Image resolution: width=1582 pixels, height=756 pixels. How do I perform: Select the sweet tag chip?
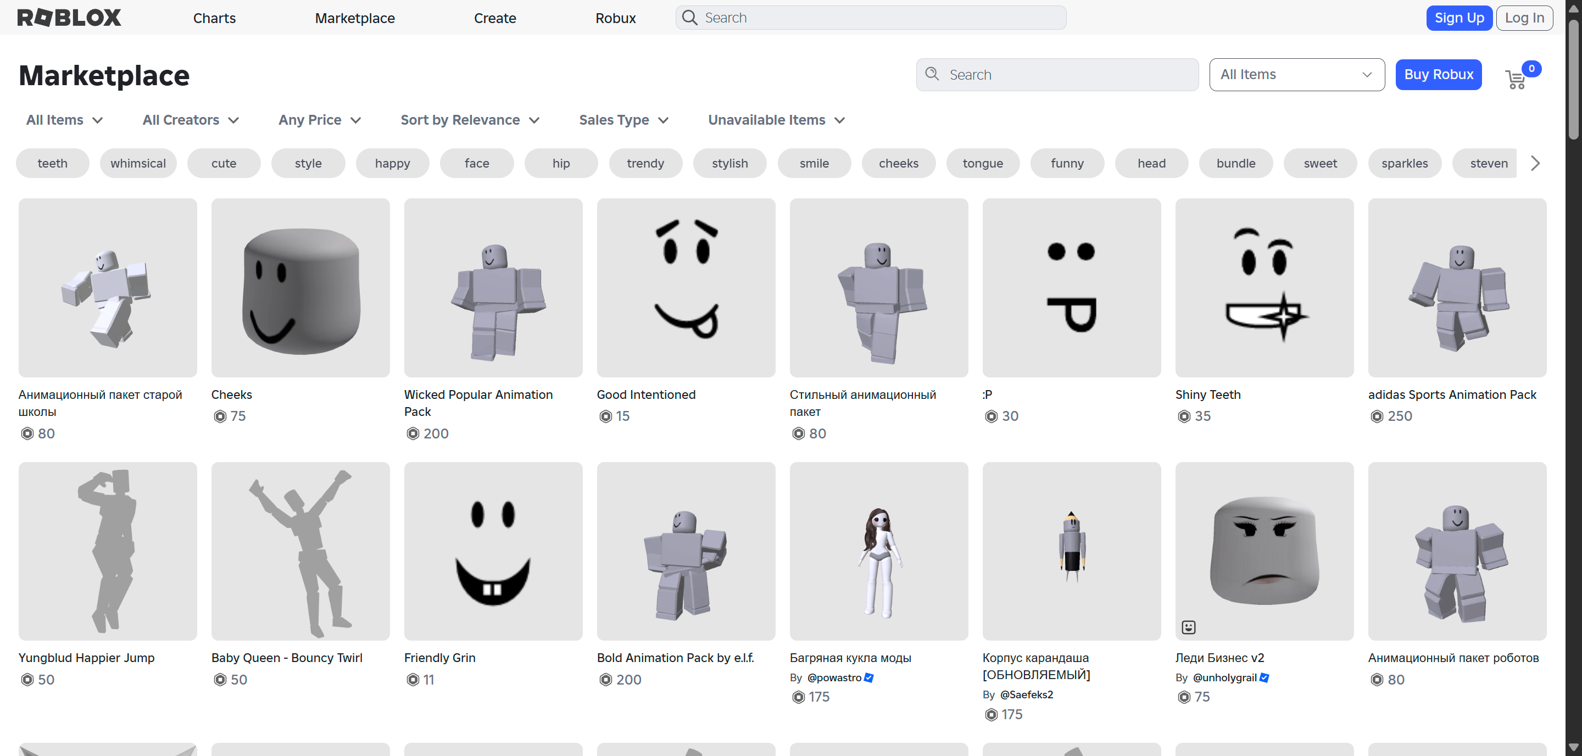point(1321,163)
